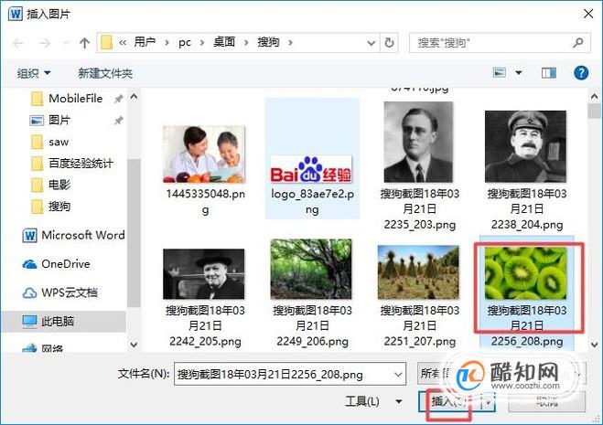Go up one folder level arrow
This screenshot has height=425, width=603.
pyautogui.click(x=84, y=43)
